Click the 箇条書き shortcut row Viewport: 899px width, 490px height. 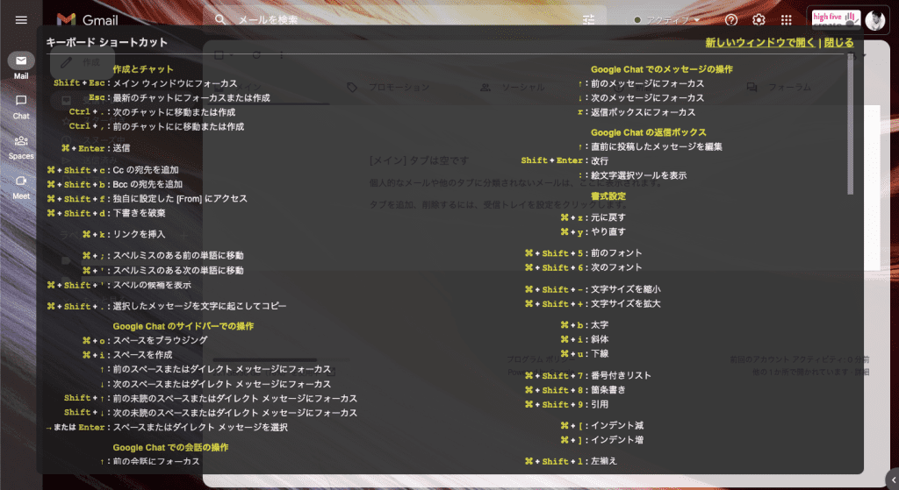click(575, 390)
